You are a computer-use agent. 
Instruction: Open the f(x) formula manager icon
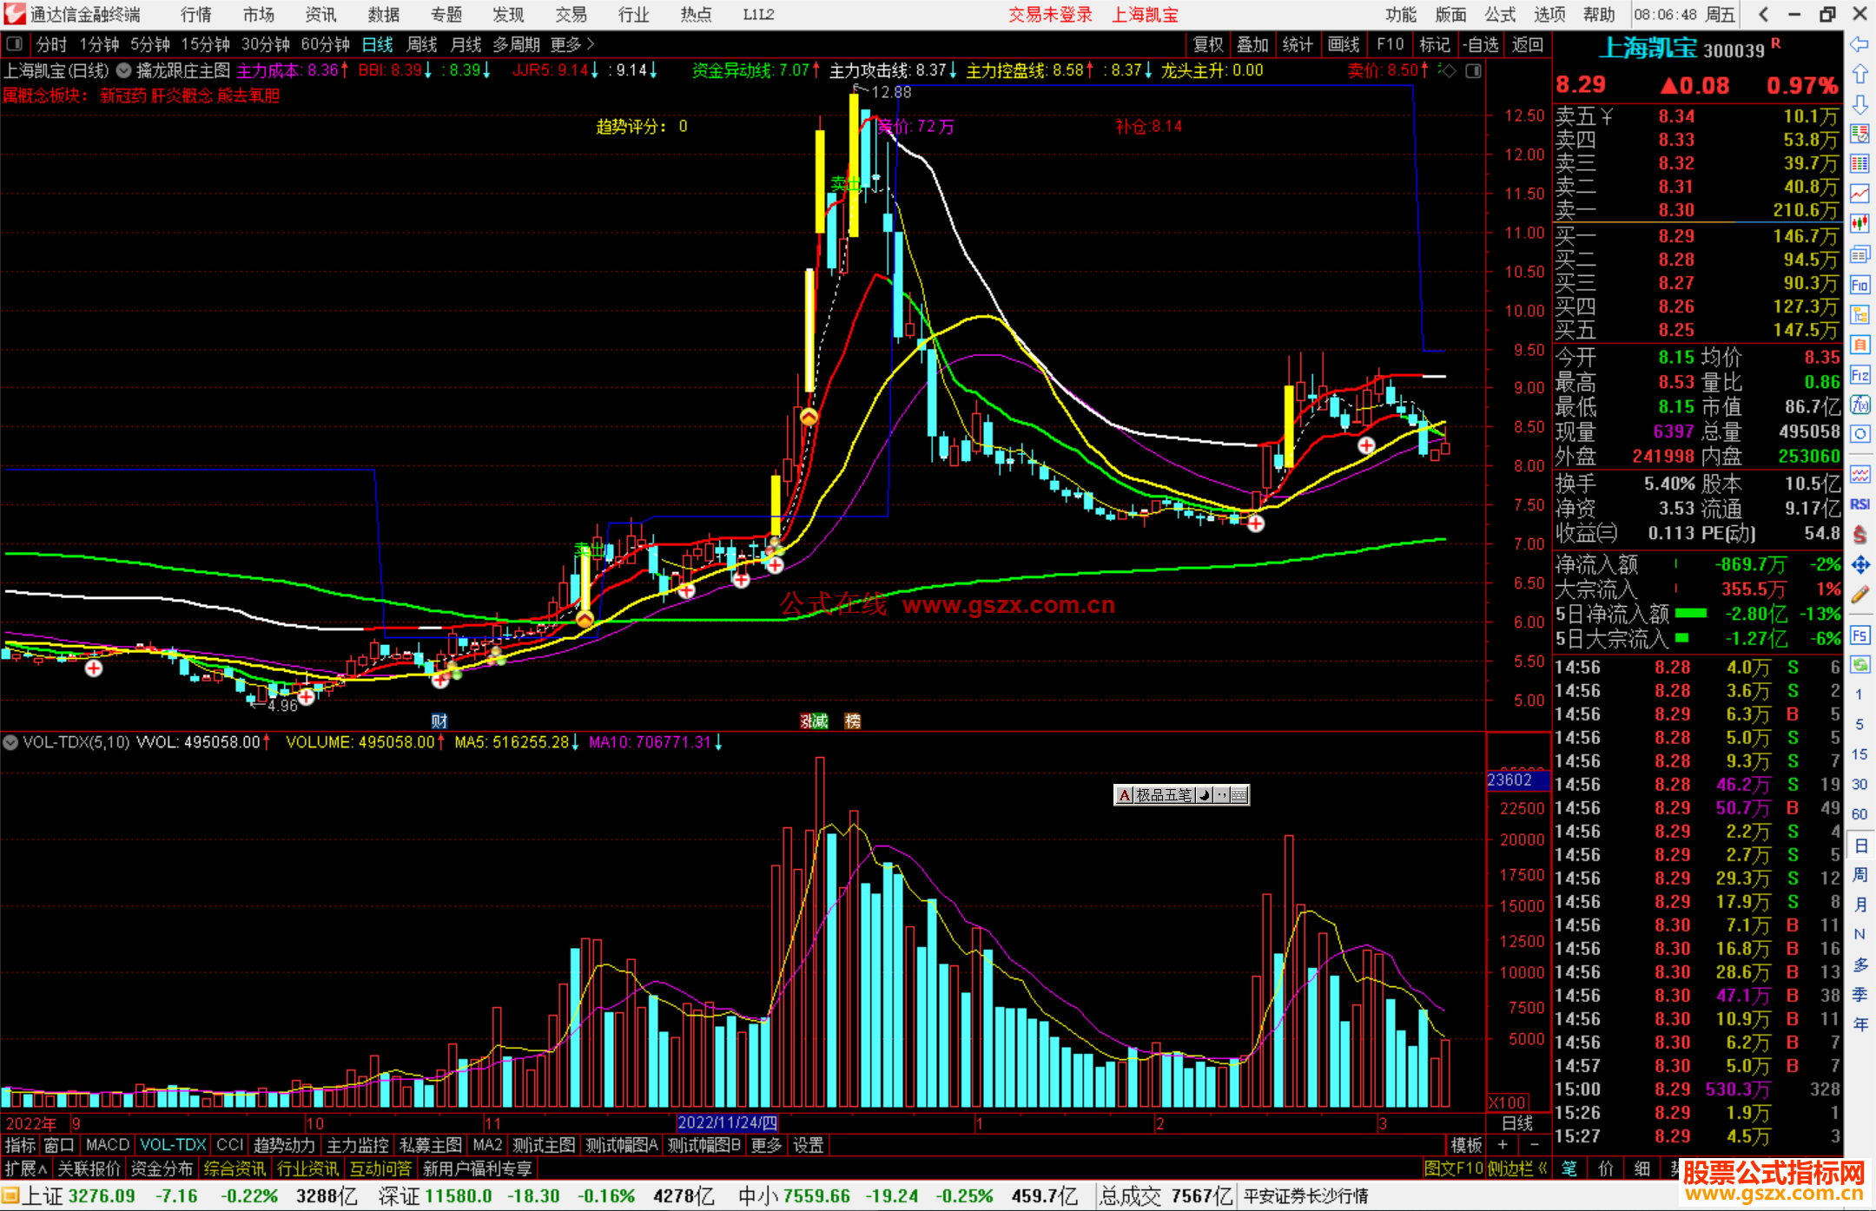pyautogui.click(x=1859, y=405)
